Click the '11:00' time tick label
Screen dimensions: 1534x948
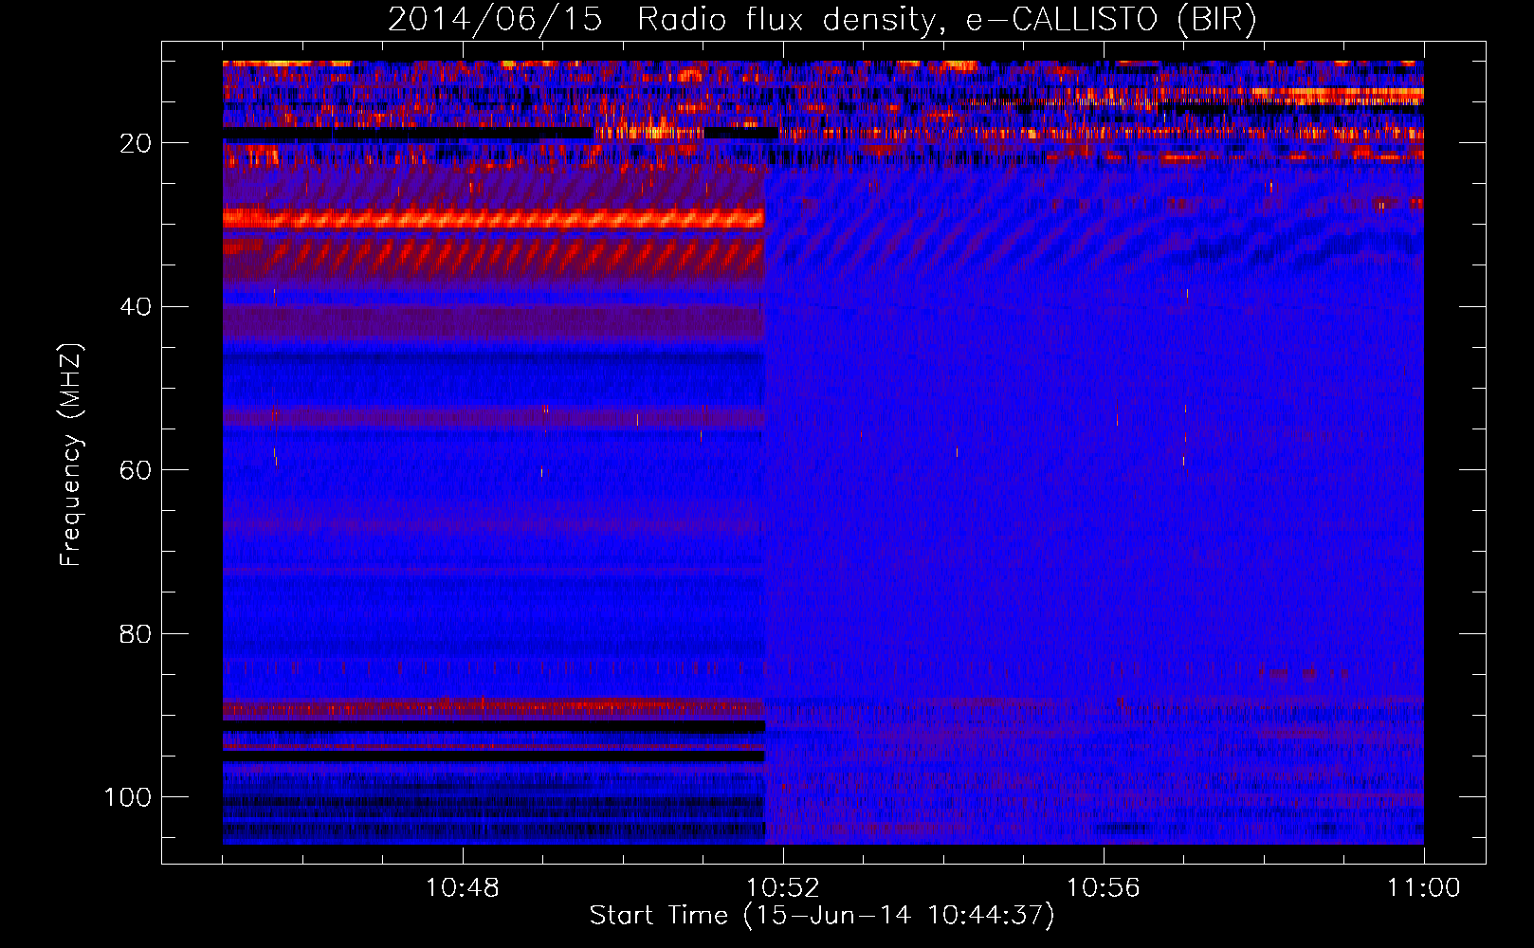click(x=1424, y=888)
